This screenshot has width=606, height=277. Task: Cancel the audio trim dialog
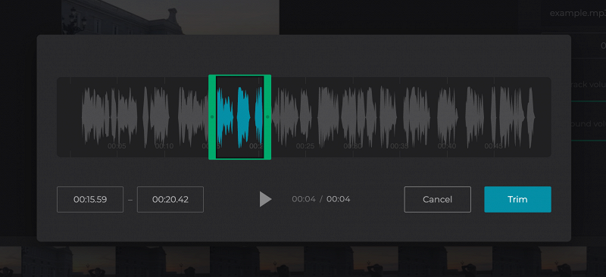coord(438,199)
